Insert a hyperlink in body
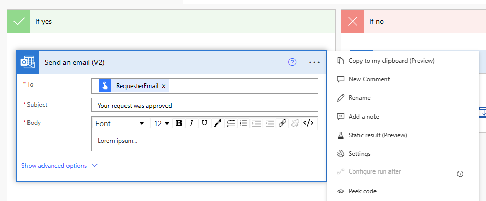The width and height of the screenshot is (486, 201). click(x=282, y=123)
